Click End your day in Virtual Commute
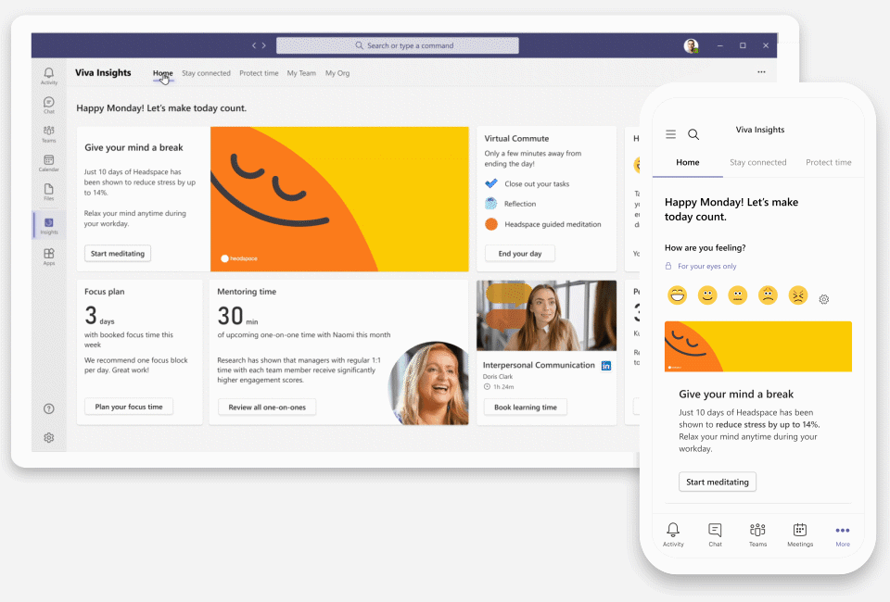This screenshot has width=890, height=602. (519, 253)
